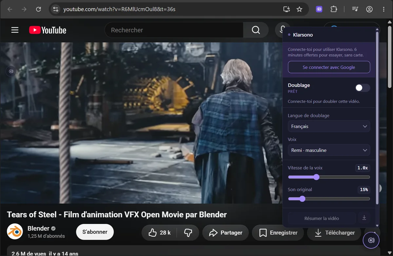
Task: Go to YouTube home via the logo
Action: (x=47, y=30)
